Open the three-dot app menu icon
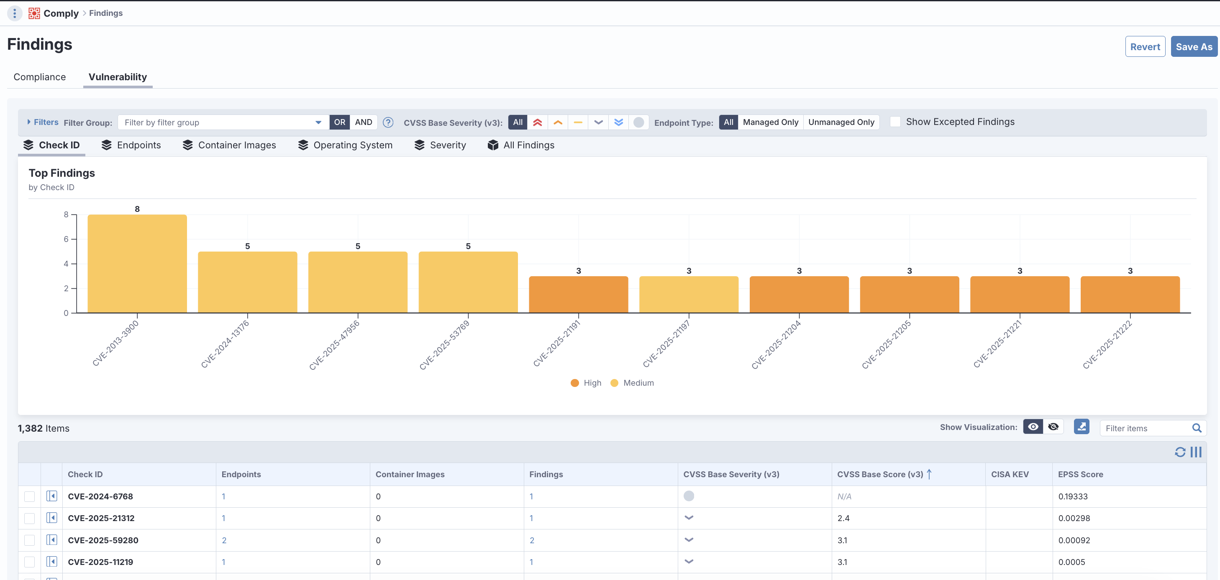The height and width of the screenshot is (580, 1220). point(15,13)
